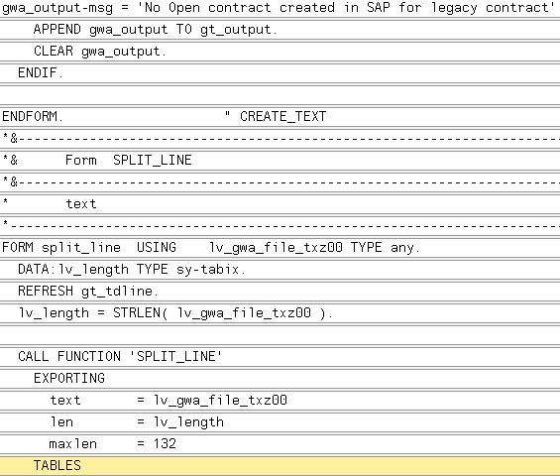The height and width of the screenshot is (476, 560).
Task: Click the '* text' comment line
Action: point(280,203)
